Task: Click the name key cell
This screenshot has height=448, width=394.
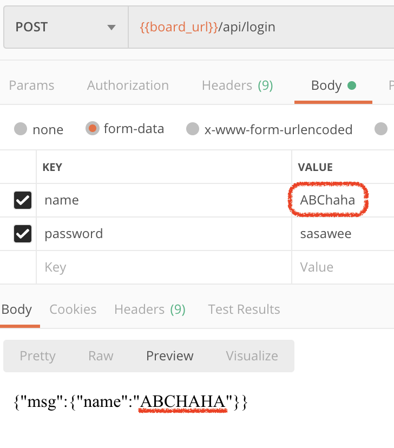Action: click(163, 200)
